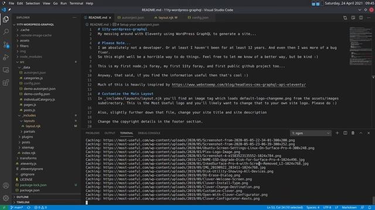Click the Explorer more actions ellipsis

pos(74,17)
